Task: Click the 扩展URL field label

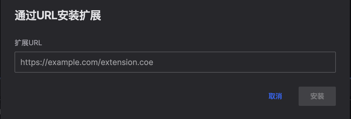Action: click(28, 43)
